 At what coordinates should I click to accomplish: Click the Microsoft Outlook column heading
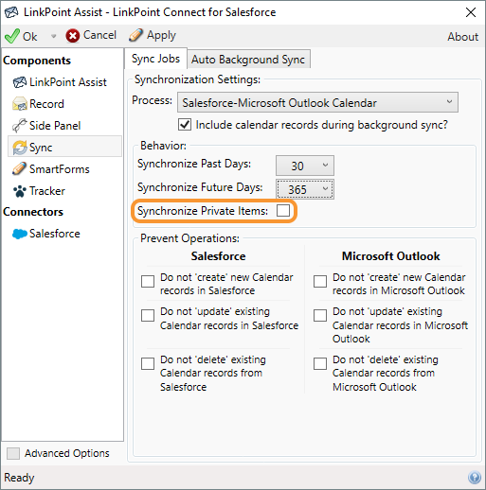point(391,256)
